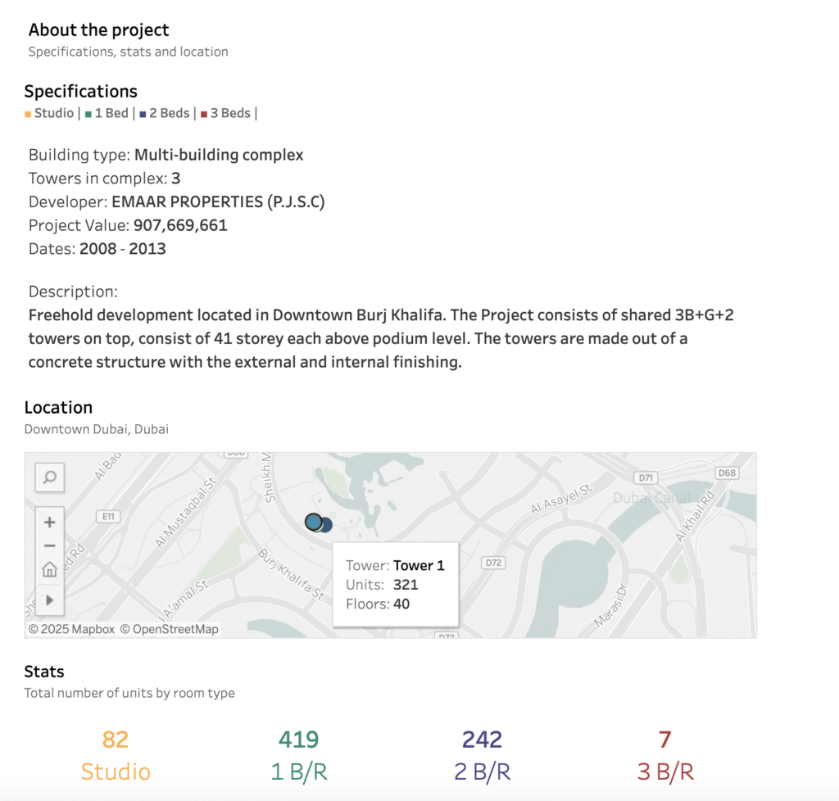
Task: Reset map to home view
Action: click(x=50, y=570)
